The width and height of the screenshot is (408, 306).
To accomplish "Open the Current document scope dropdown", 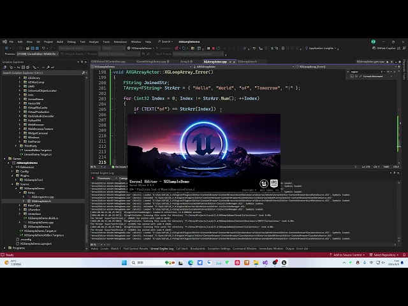I will [x=377, y=76].
